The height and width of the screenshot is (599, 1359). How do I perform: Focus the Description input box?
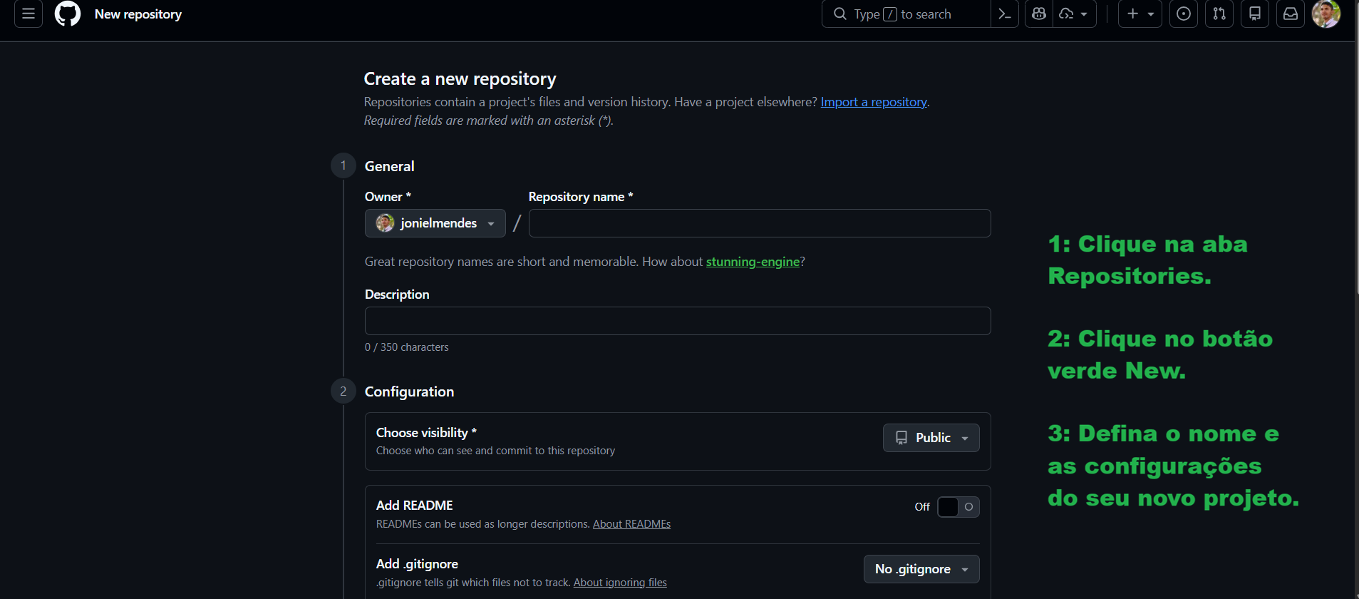point(677,321)
